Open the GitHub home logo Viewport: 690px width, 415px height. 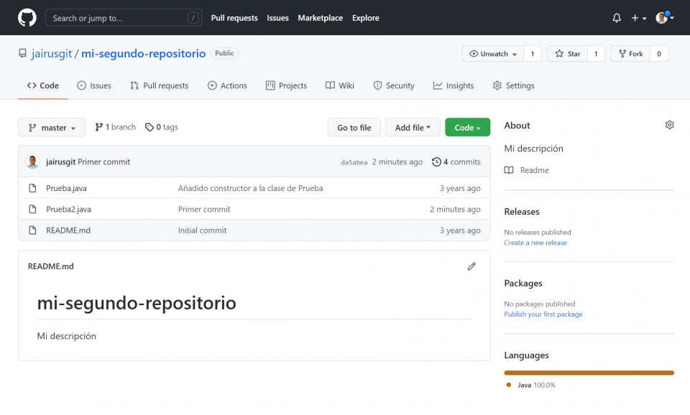(27, 18)
